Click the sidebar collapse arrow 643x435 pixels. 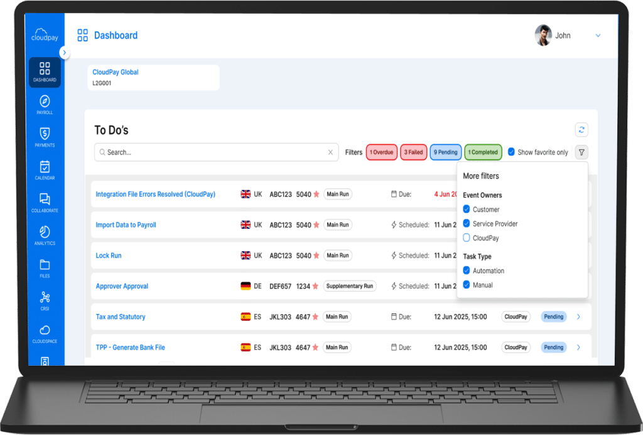(x=65, y=53)
